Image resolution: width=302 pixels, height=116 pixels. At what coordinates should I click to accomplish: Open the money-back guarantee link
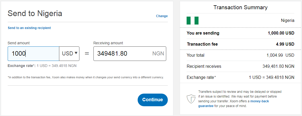pos(233,104)
